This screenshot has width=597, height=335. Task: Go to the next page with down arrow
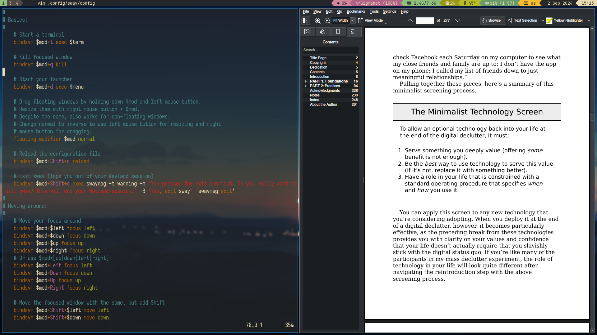click(x=457, y=20)
